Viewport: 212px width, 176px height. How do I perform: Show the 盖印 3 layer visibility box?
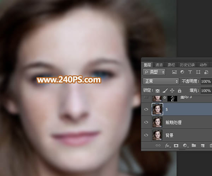tap(146, 97)
